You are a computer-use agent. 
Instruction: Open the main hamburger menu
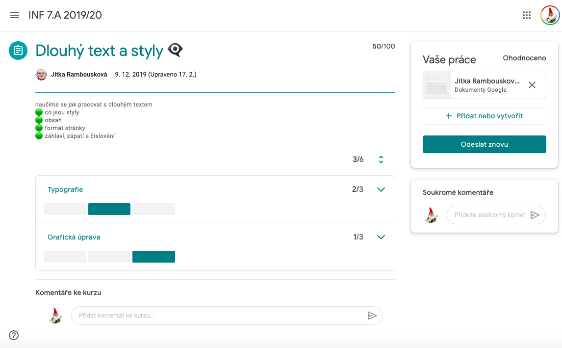coord(15,15)
